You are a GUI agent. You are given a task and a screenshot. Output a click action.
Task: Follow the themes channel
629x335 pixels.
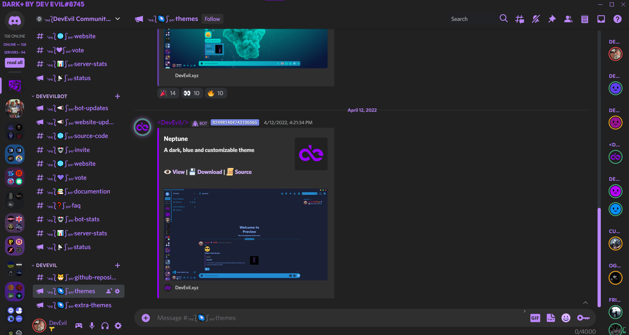[x=212, y=19]
